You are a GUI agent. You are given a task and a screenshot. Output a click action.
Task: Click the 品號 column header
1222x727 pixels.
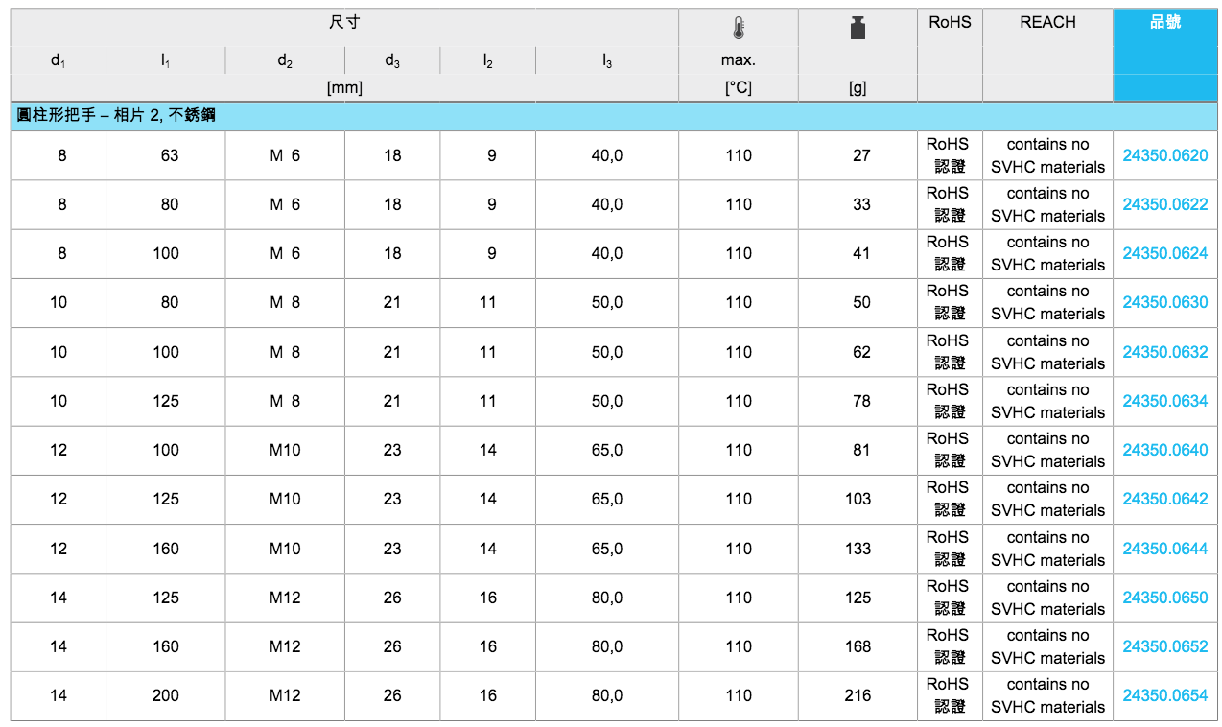pos(1164,22)
